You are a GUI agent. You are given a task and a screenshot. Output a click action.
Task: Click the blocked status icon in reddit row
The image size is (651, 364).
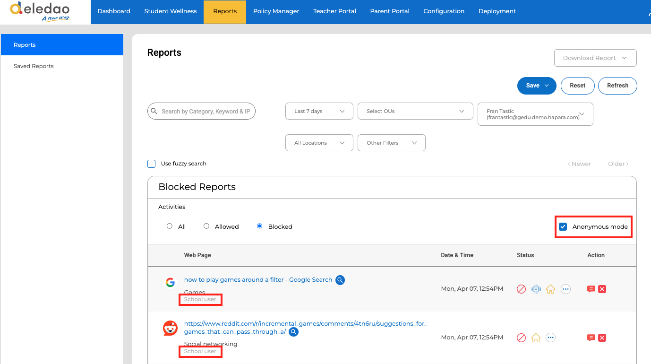pyautogui.click(x=522, y=338)
